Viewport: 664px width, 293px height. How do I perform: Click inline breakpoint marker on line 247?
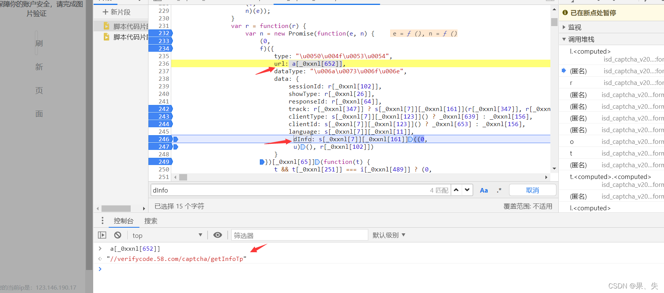[x=176, y=147]
